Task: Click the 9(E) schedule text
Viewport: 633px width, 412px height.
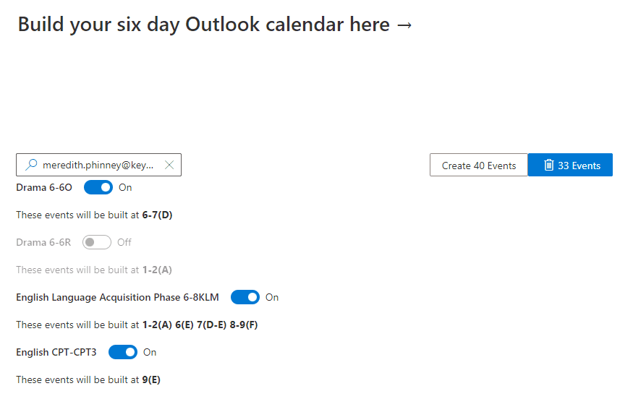Action: [151, 379]
